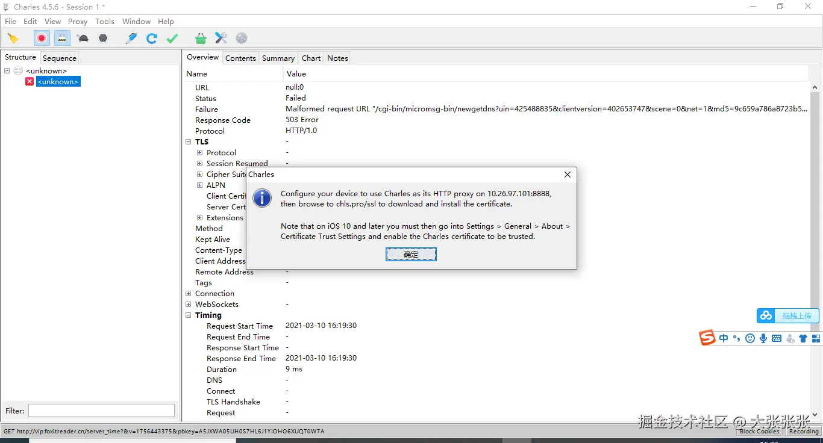Toggle the red Record button
The image size is (823, 443).
point(42,39)
